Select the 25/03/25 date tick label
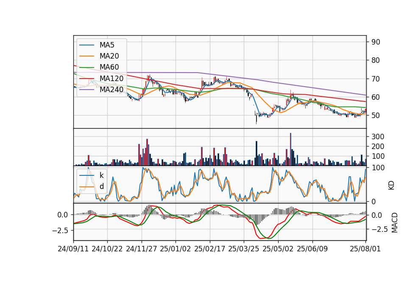The image size is (407, 293). pyautogui.click(x=243, y=249)
